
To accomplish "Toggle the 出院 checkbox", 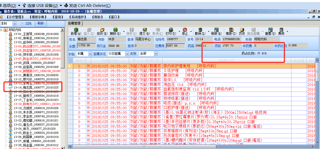I will pos(22,24).
